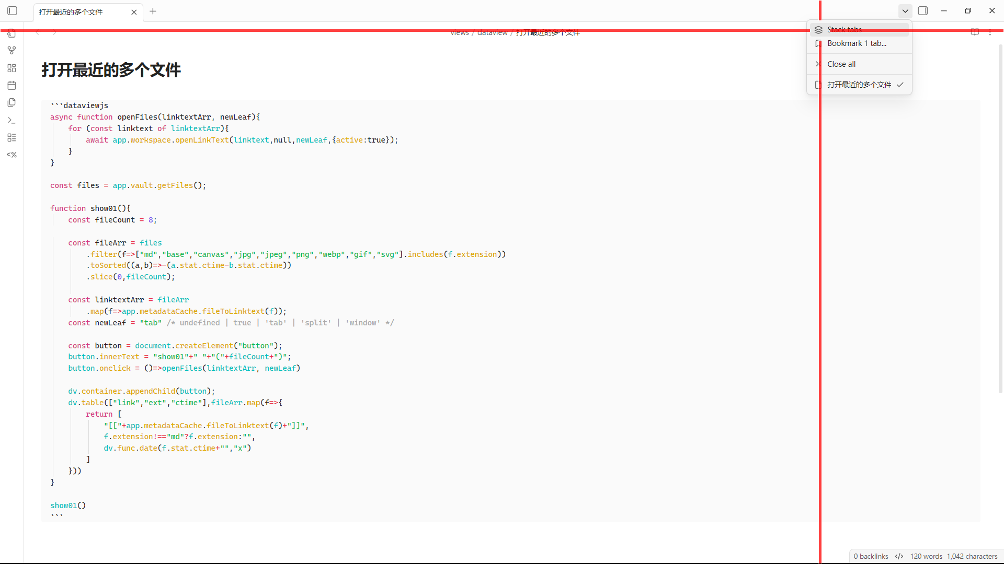1004x564 pixels.
Task: Switch to reading view book icon
Action: pos(975,32)
